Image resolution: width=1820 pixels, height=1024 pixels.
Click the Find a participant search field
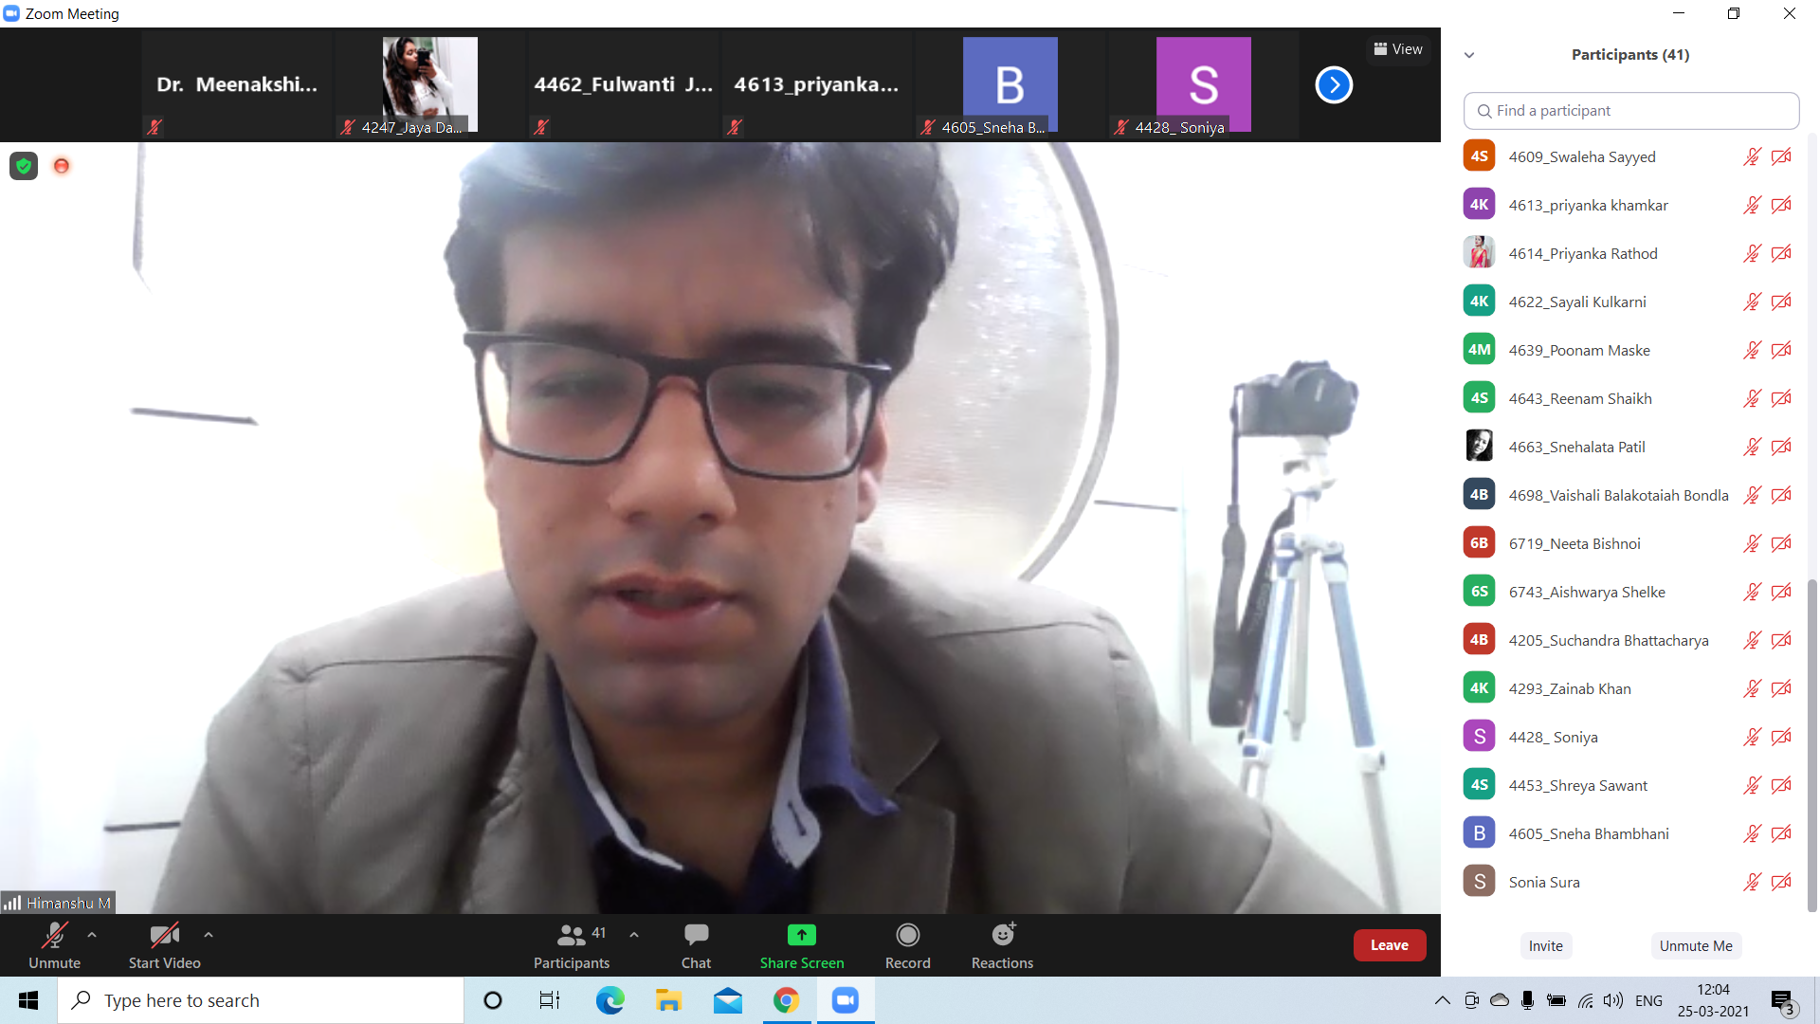coord(1630,111)
